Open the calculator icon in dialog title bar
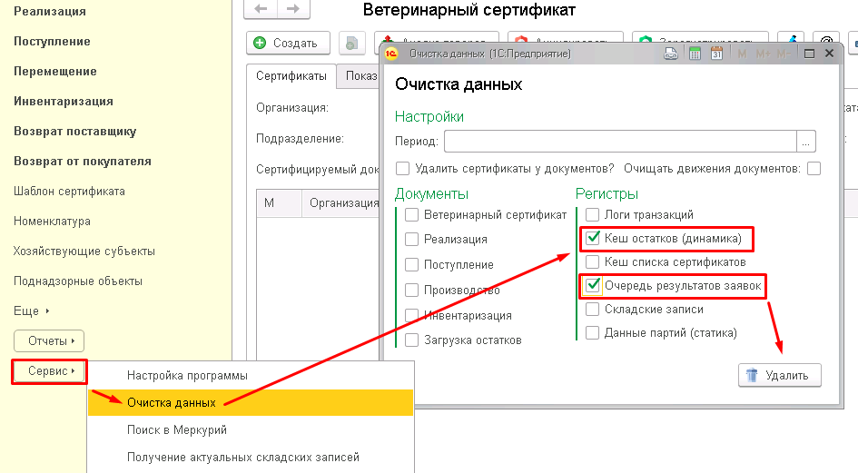The width and height of the screenshot is (858, 473). pyautogui.click(x=695, y=54)
